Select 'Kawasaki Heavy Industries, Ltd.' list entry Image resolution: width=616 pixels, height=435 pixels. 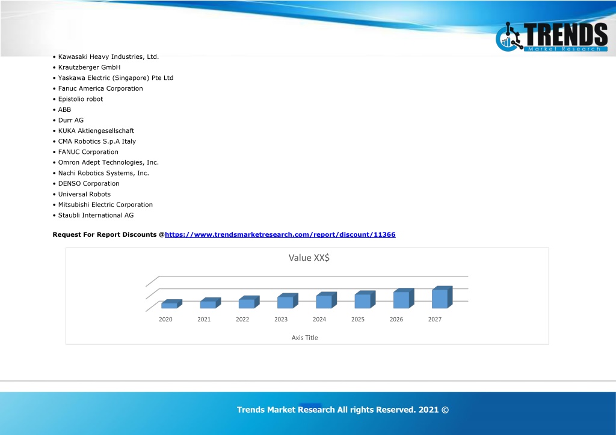click(108, 57)
